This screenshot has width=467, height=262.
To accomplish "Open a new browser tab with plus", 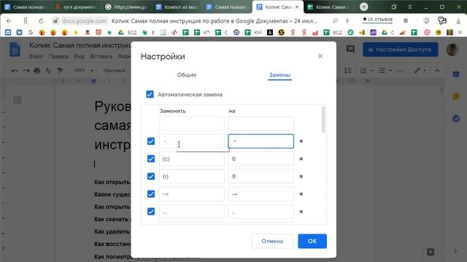I will (x=363, y=7).
